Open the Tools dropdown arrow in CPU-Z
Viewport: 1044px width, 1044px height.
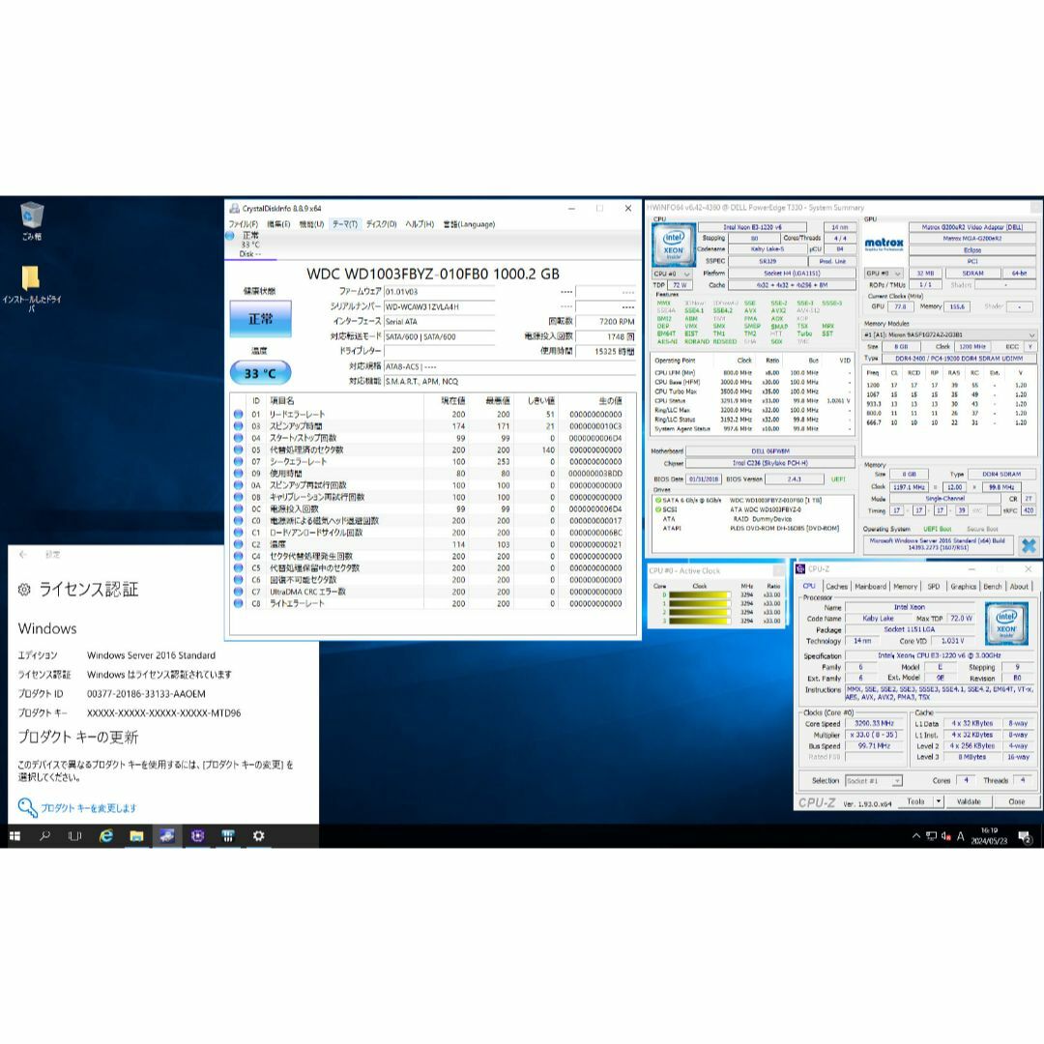(x=938, y=801)
